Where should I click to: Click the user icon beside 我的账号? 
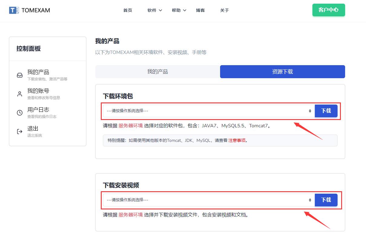[20, 94]
